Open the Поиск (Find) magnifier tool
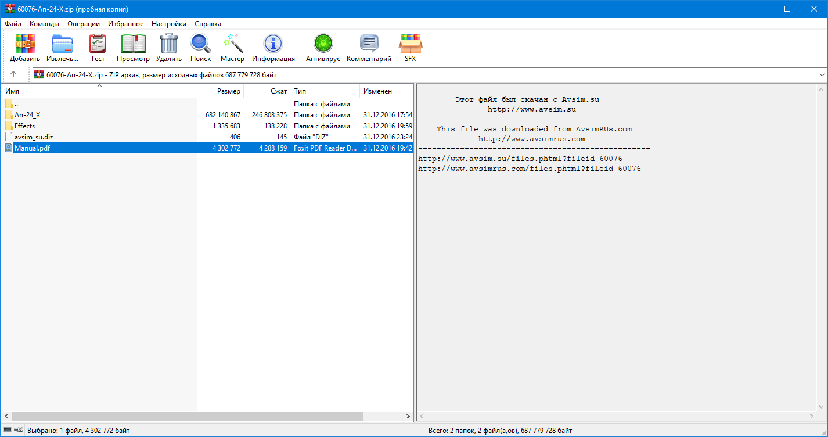 200,48
